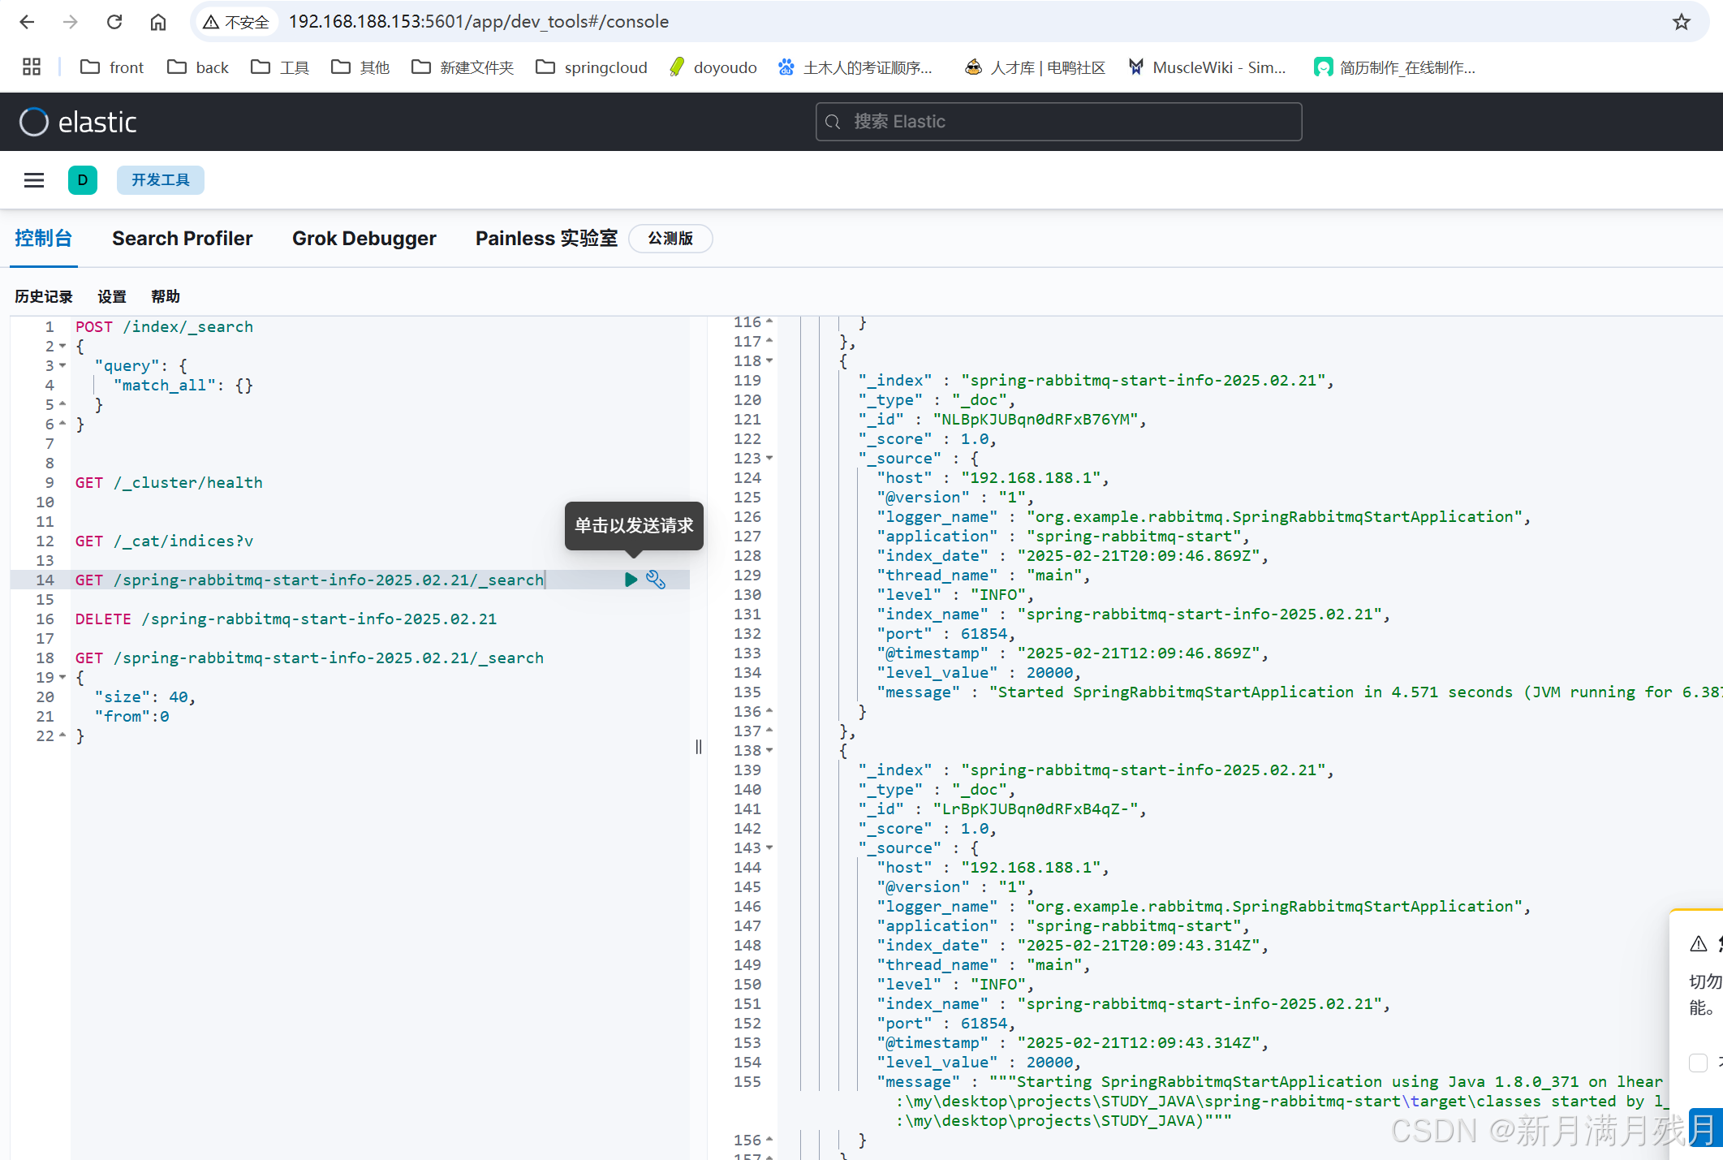Open the browser apps grid icon
The width and height of the screenshot is (1723, 1160).
[x=32, y=67]
